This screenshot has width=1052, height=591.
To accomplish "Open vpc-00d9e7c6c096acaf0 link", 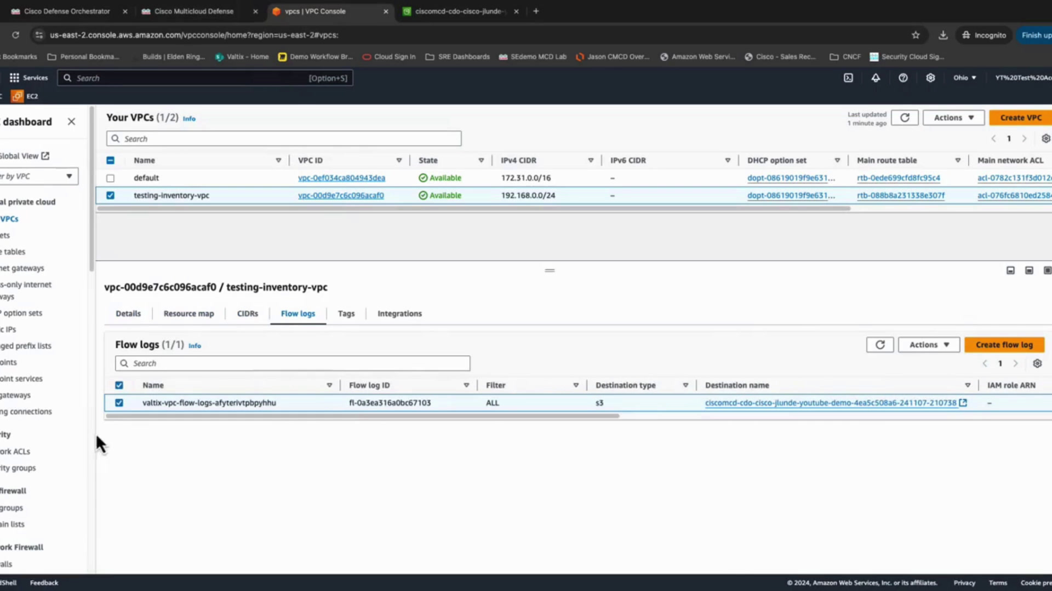I will [341, 195].
